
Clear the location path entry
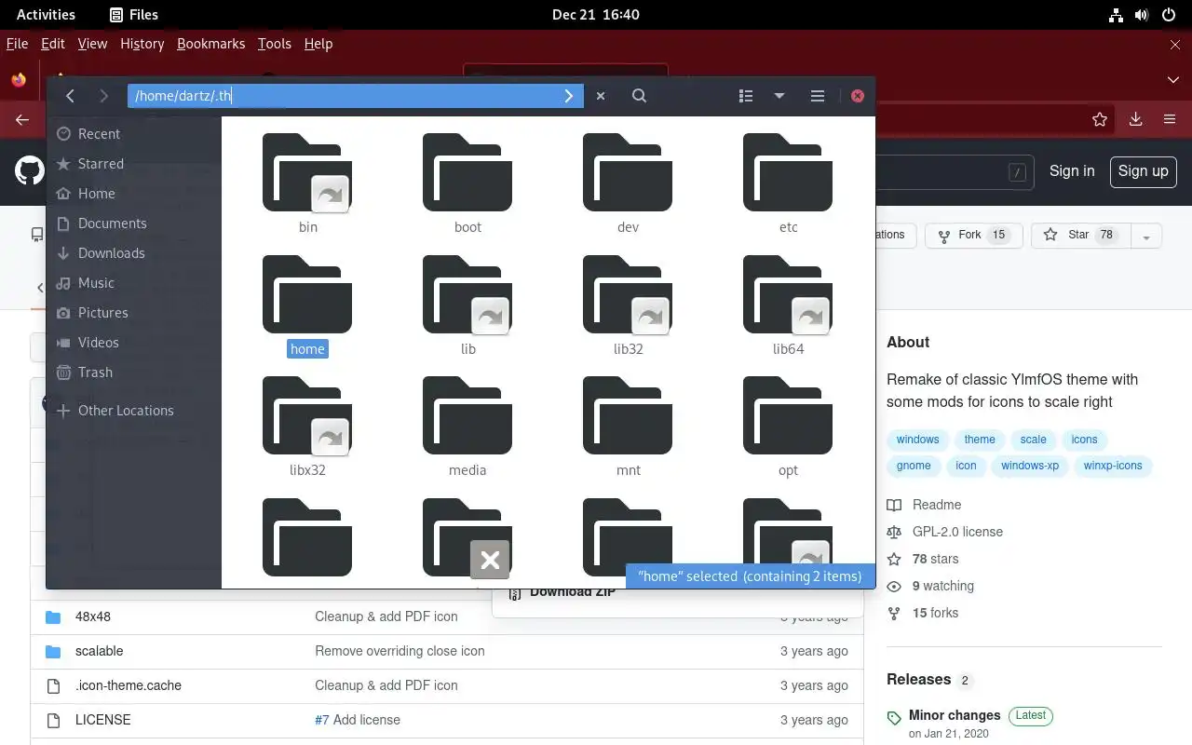[601, 96]
